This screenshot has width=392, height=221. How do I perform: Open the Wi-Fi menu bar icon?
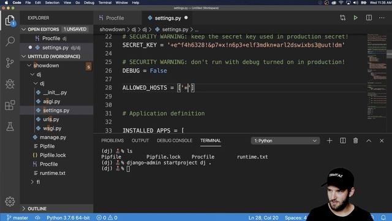(x=341, y=2)
